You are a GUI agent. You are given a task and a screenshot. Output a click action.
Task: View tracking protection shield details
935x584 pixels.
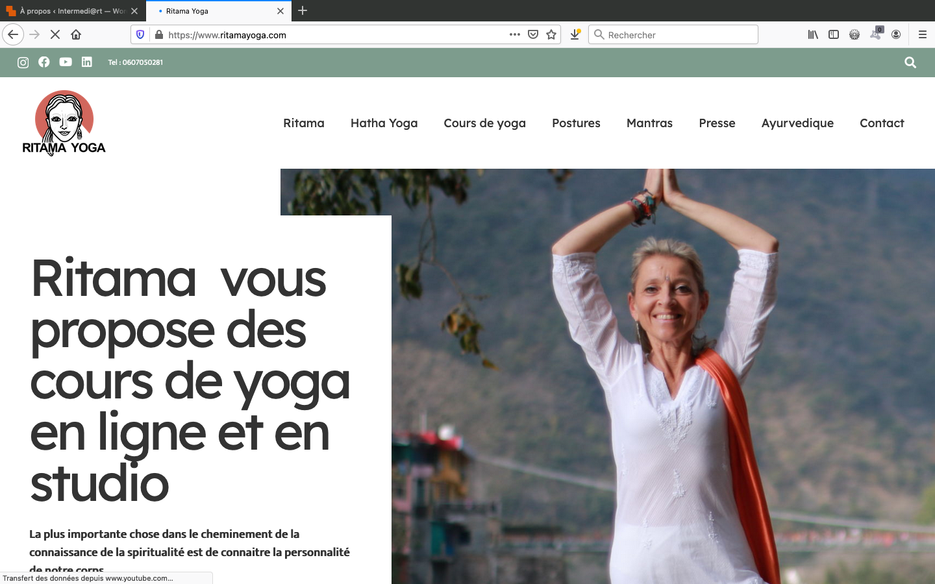[x=140, y=34]
